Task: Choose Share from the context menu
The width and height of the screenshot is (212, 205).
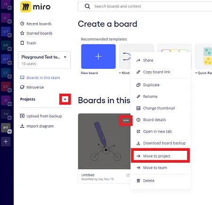Action: coord(161,60)
